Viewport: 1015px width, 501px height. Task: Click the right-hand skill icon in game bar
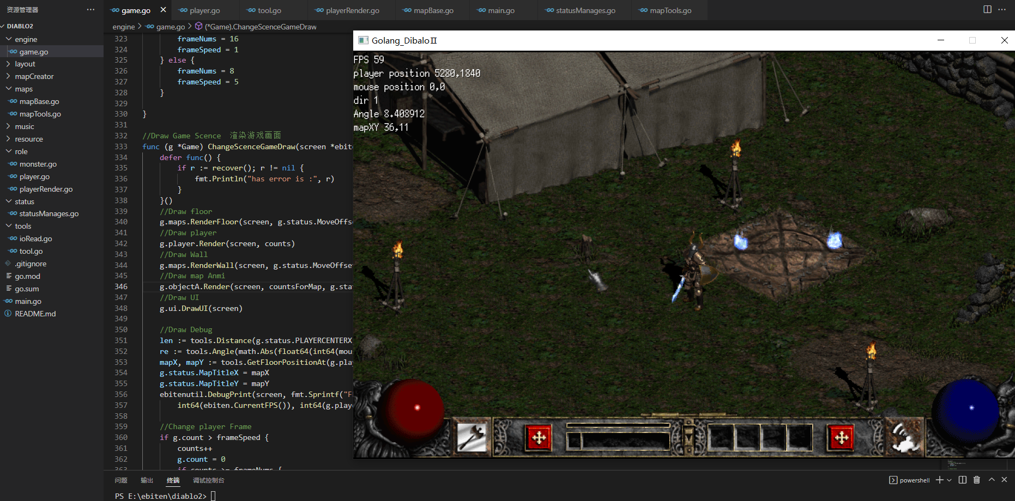click(905, 437)
